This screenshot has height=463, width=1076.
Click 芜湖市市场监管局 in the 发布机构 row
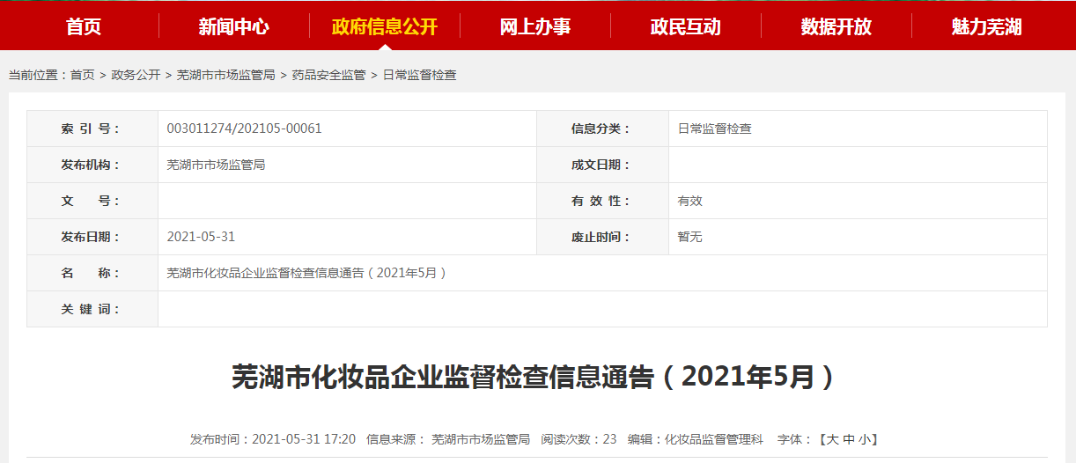pos(216,165)
